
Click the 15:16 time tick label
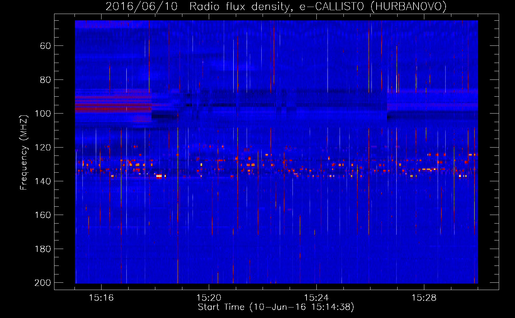coord(101,298)
